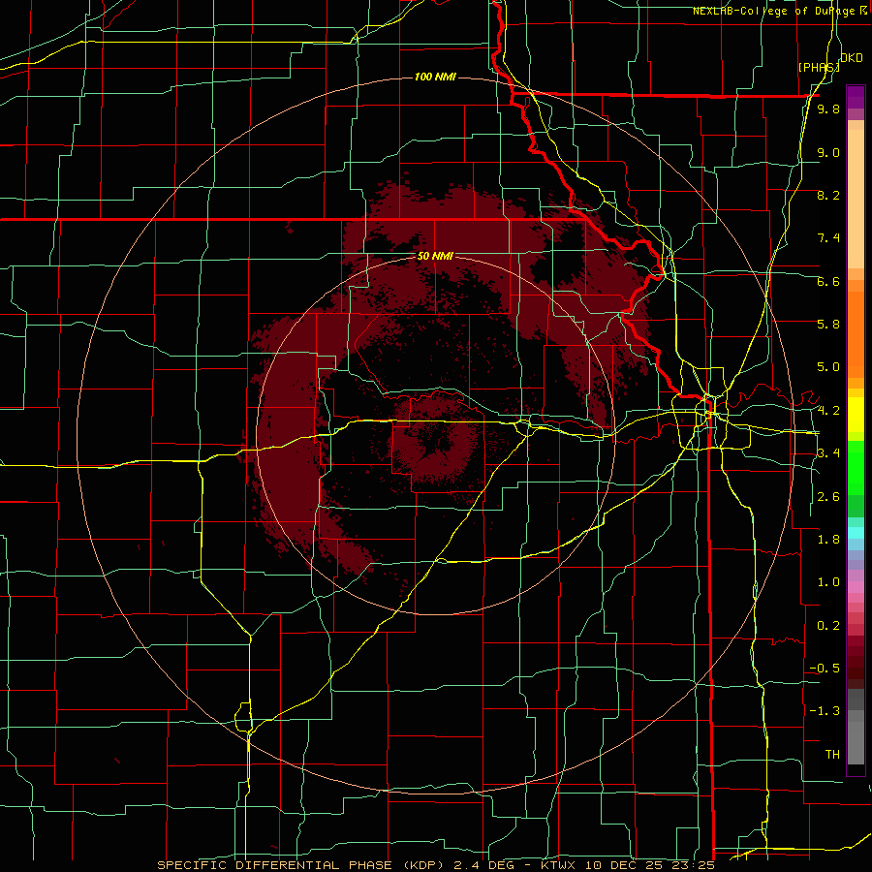This screenshot has width=872, height=872.
Task: Click the 5.0 value on the scale
Action: click(x=828, y=367)
